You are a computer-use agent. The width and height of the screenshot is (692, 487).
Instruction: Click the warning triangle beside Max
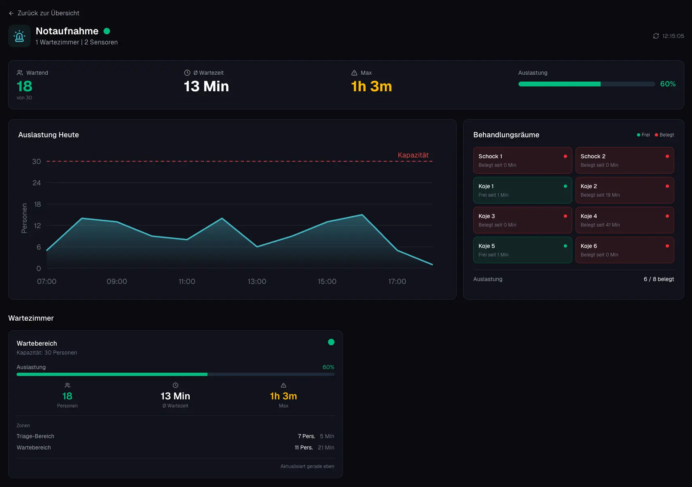354,73
